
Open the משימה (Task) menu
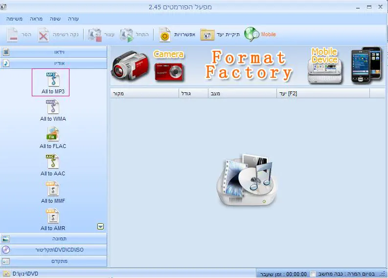[x=15, y=19]
